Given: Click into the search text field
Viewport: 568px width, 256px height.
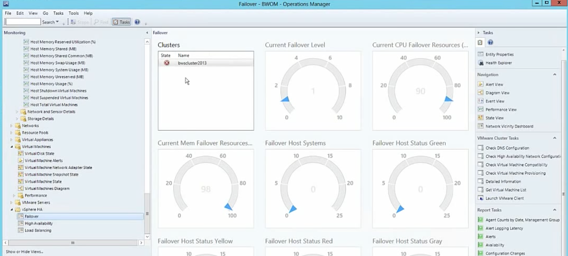Looking at the screenshot, I should click(x=23, y=22).
